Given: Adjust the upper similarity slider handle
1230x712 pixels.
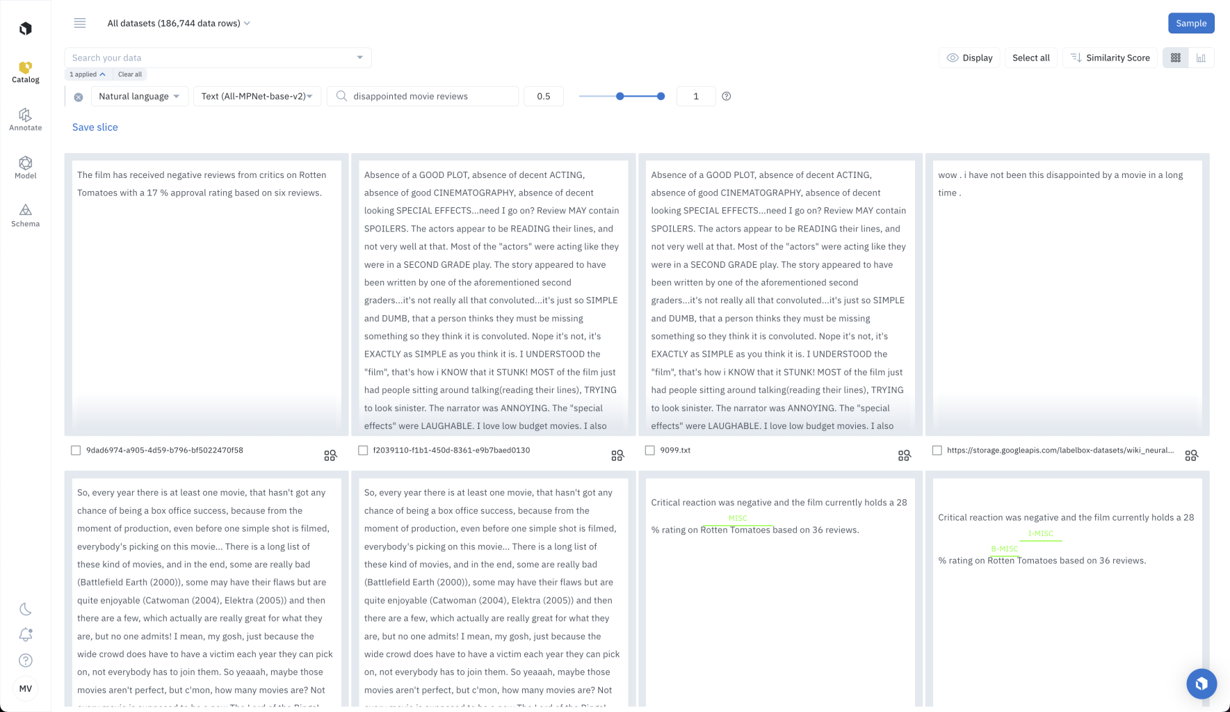Looking at the screenshot, I should tap(661, 96).
